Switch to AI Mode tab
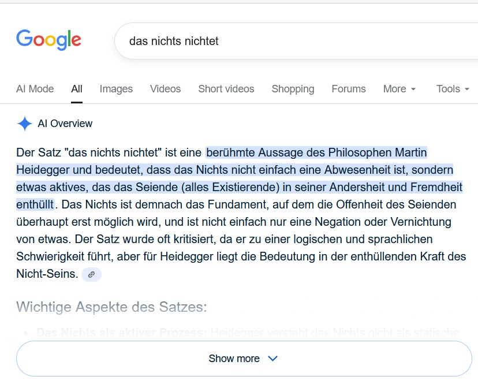 [35, 89]
